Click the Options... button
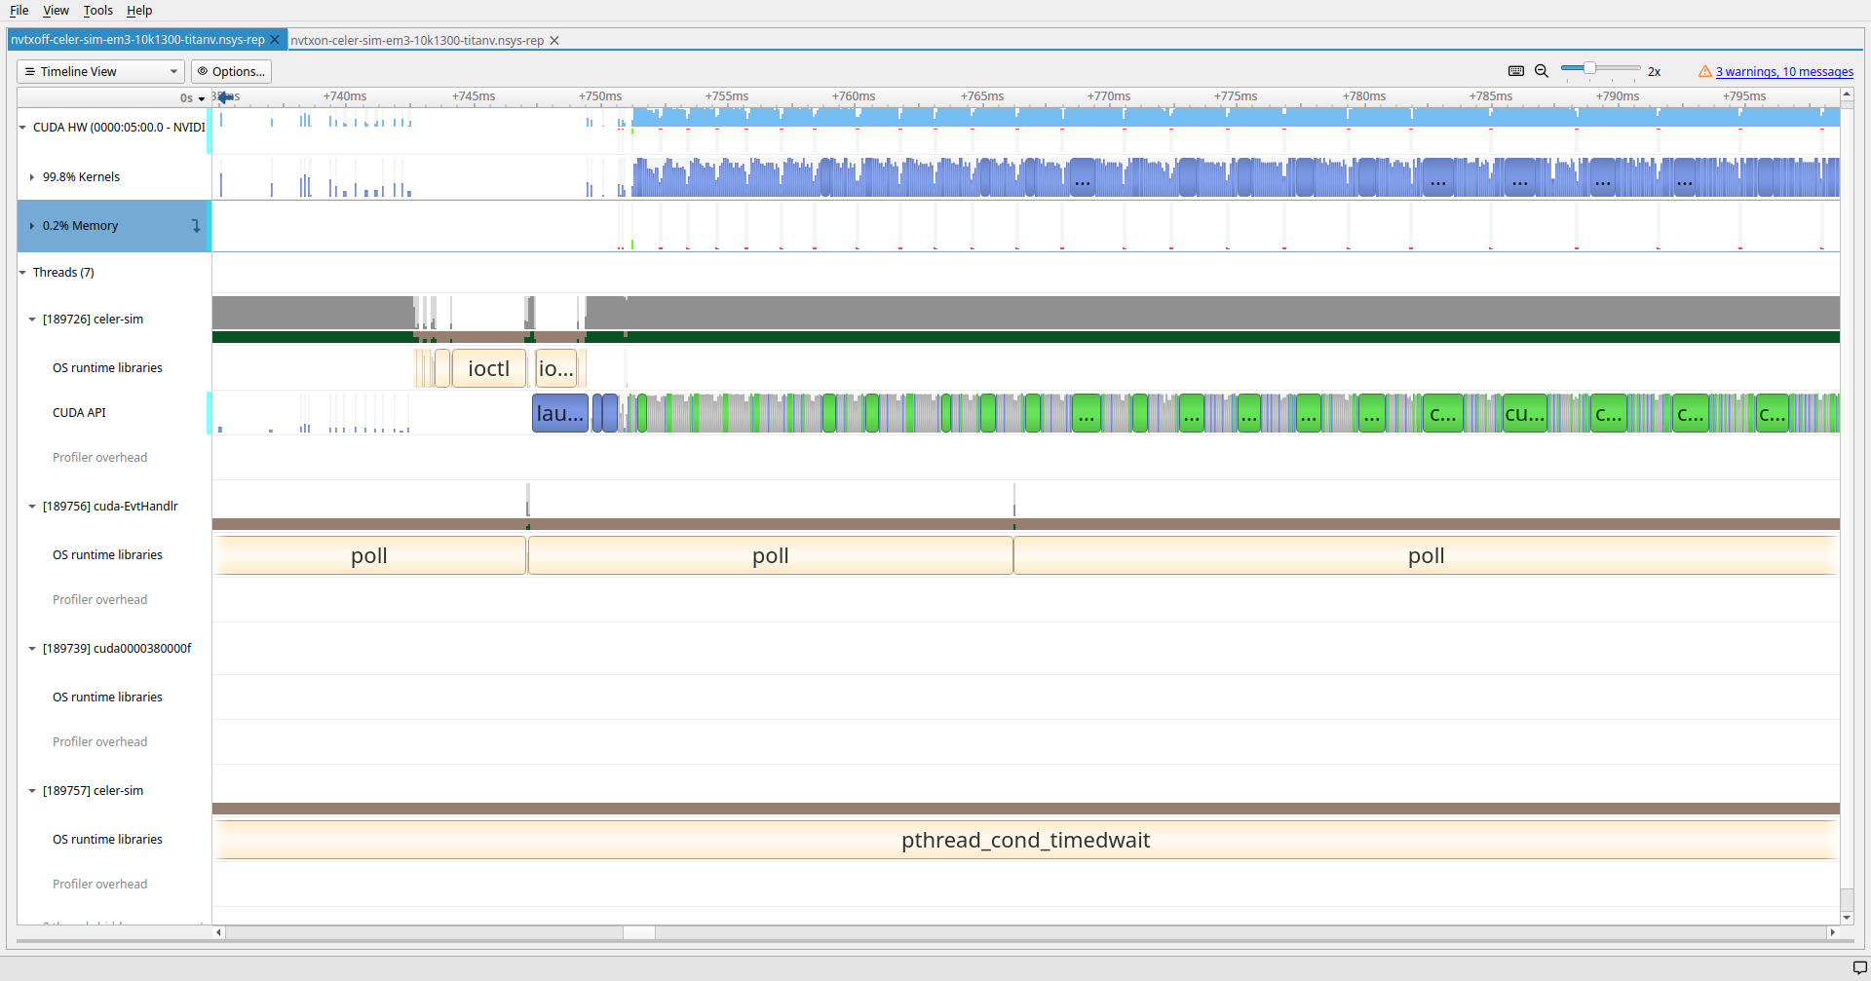The height and width of the screenshot is (981, 1871). coord(231,72)
